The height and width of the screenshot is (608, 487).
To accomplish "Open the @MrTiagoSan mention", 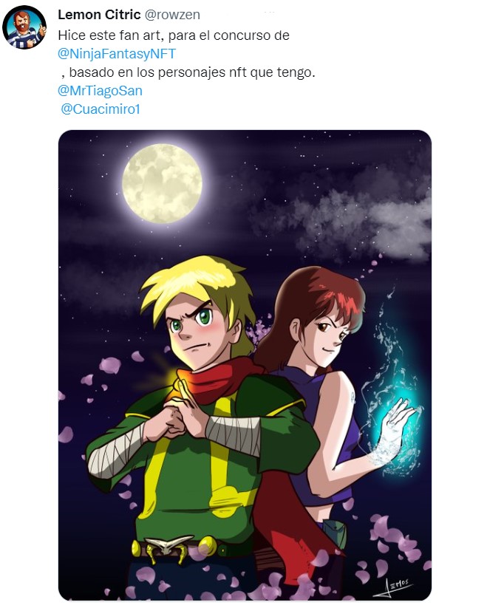I will point(100,90).
